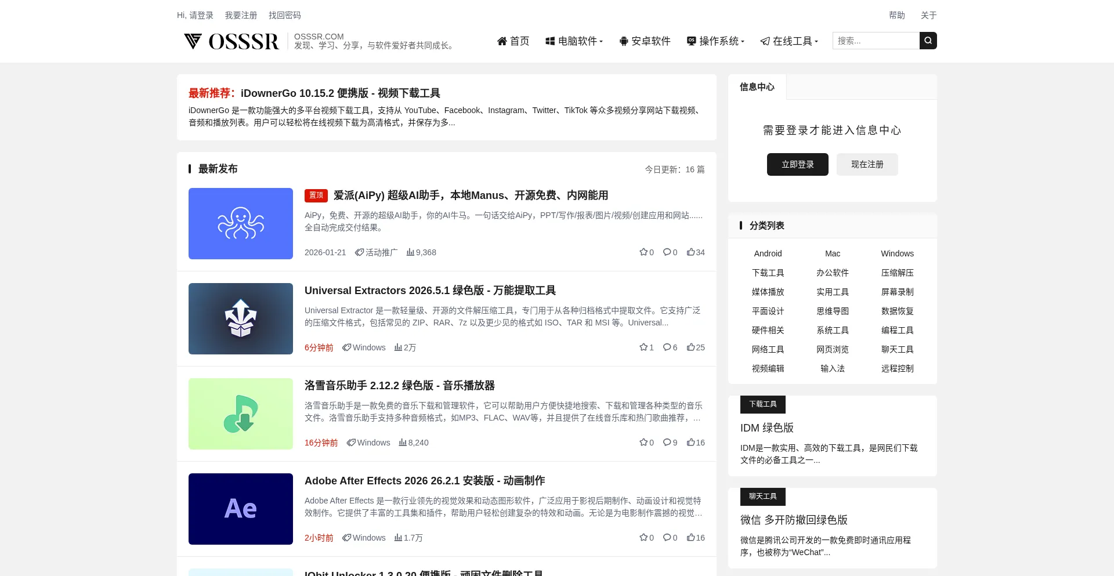The image size is (1114, 576).
Task: Open the 关于 link
Action: pos(929,15)
